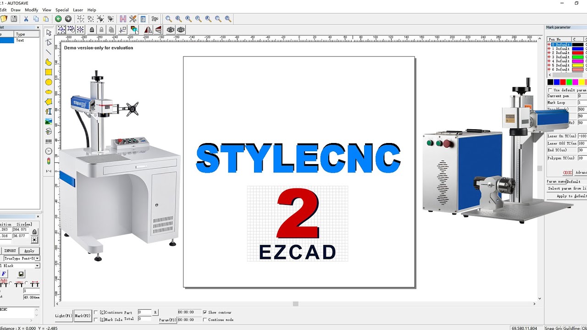The image size is (587, 330).
Task: Click the Mark Loop input field
Action: [x=582, y=103]
